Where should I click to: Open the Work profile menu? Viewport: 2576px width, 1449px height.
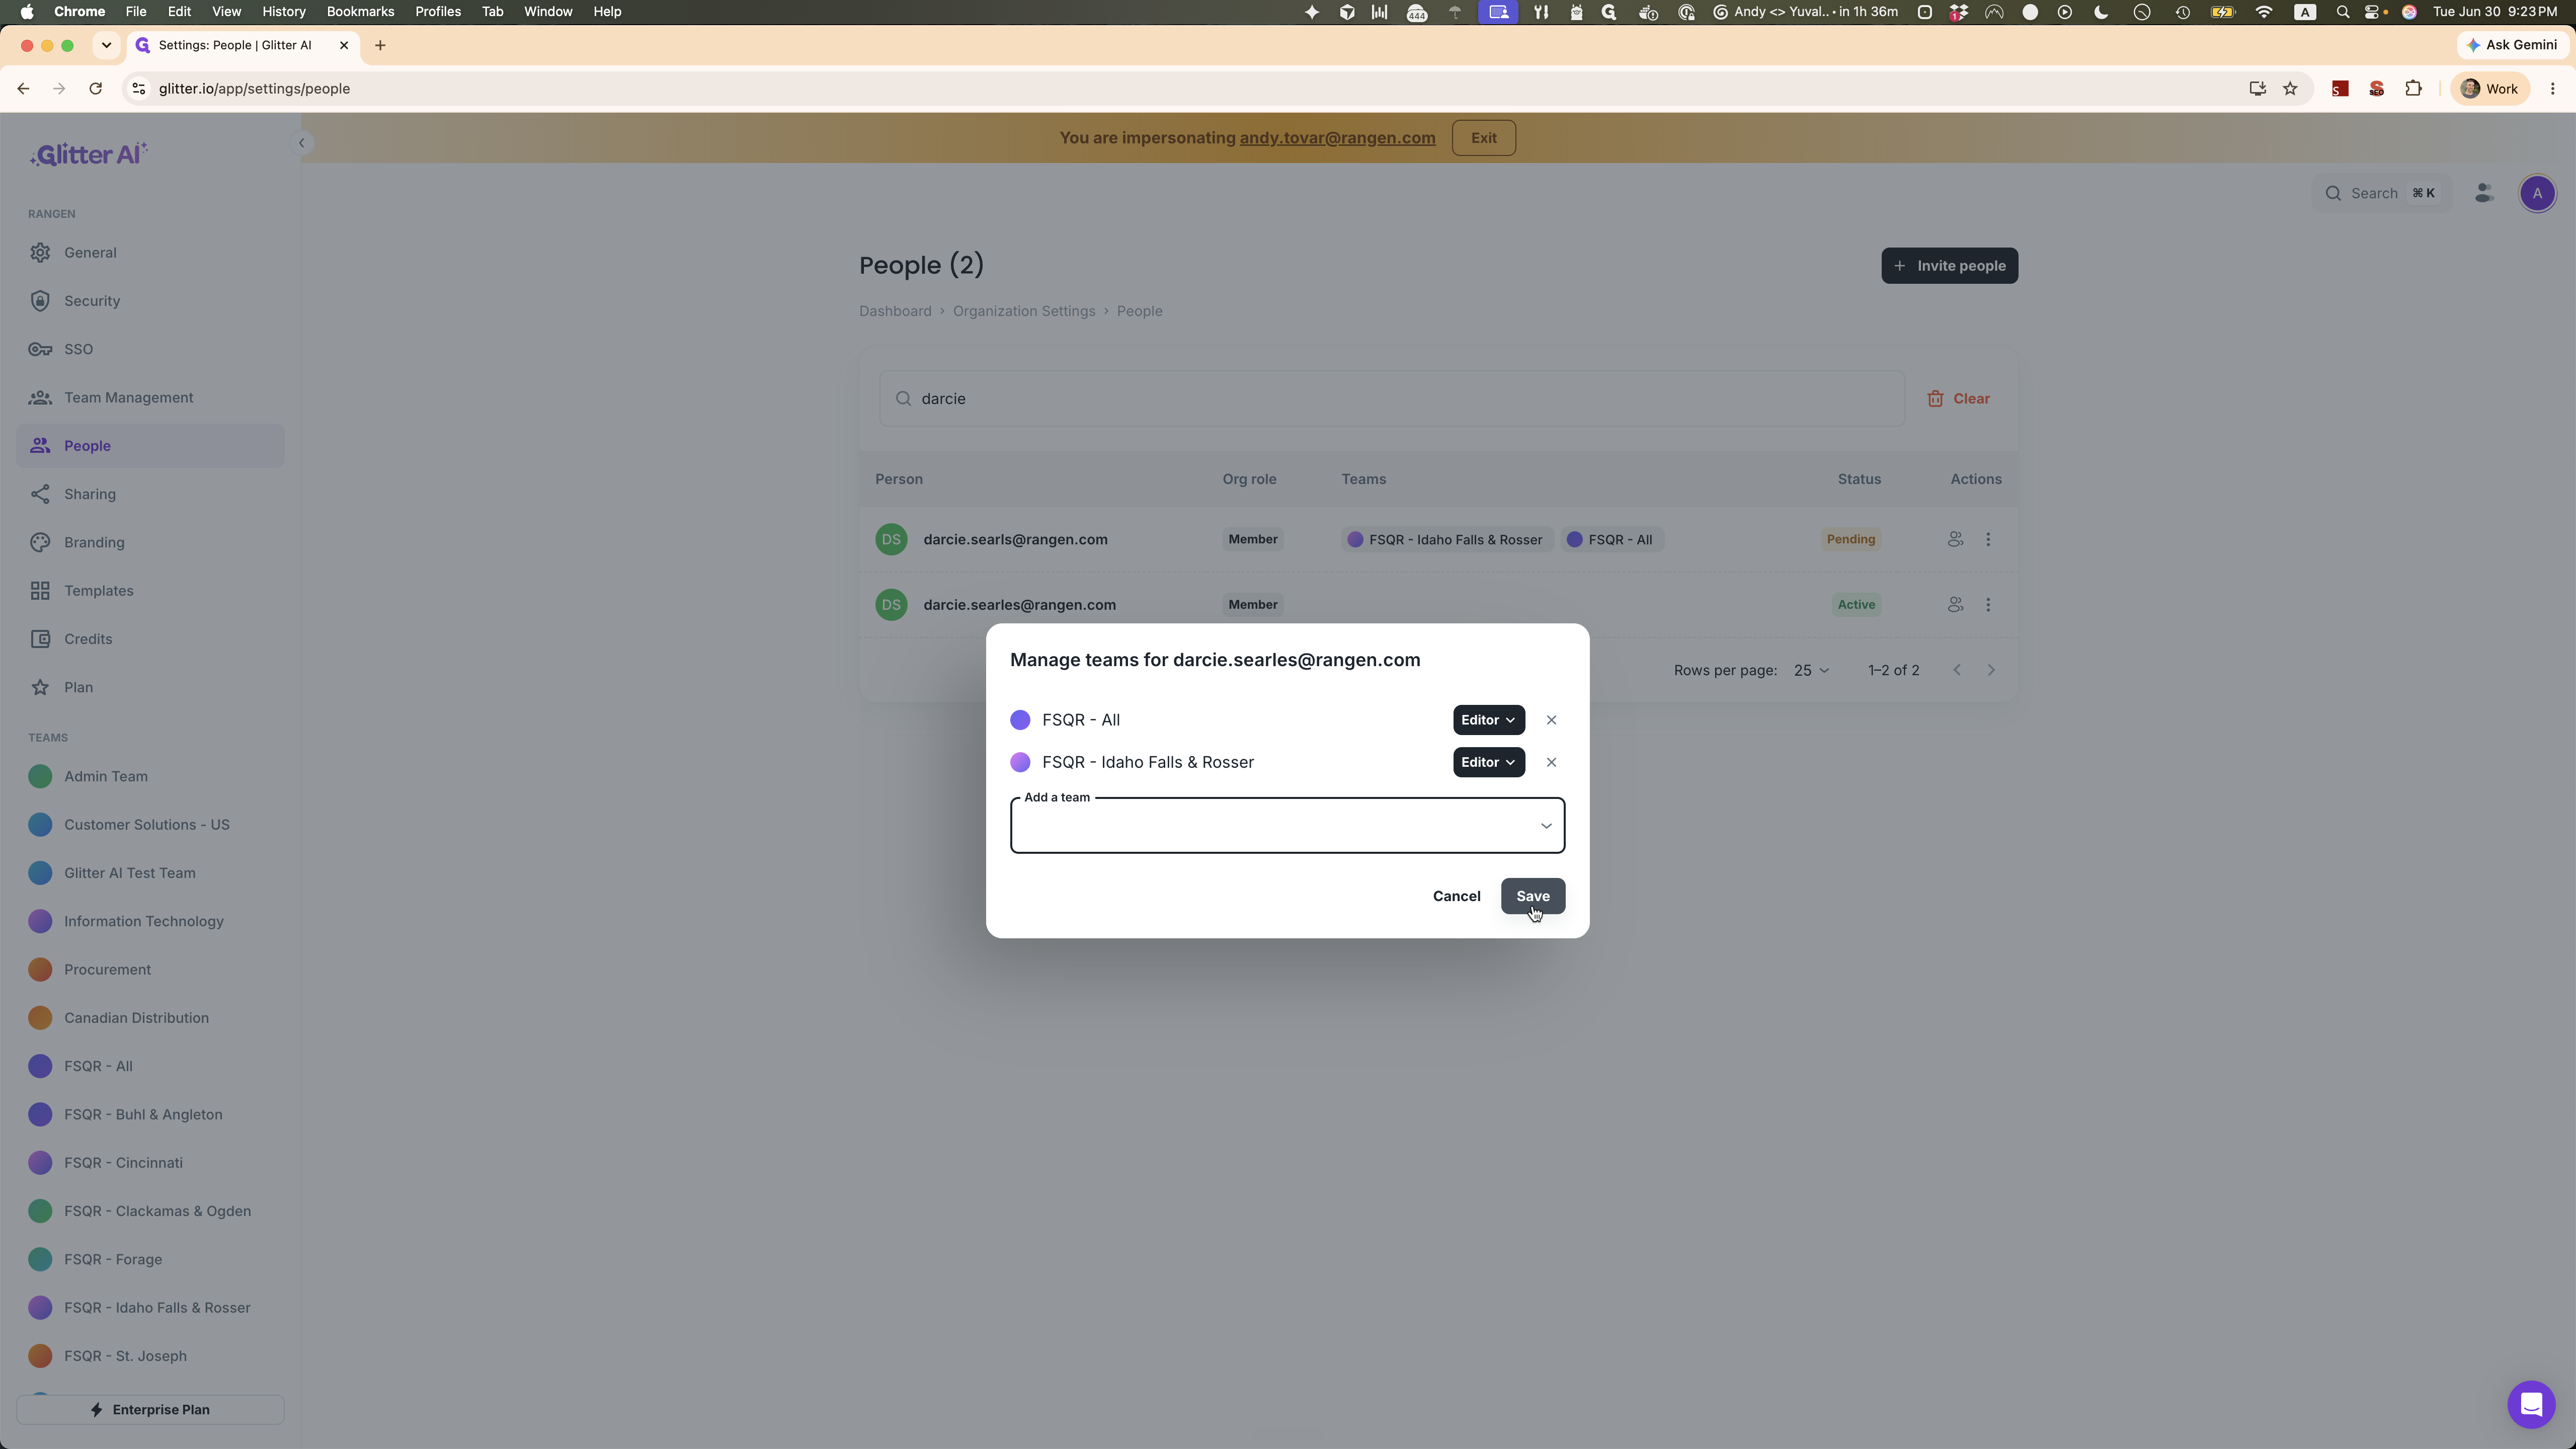2489,89
